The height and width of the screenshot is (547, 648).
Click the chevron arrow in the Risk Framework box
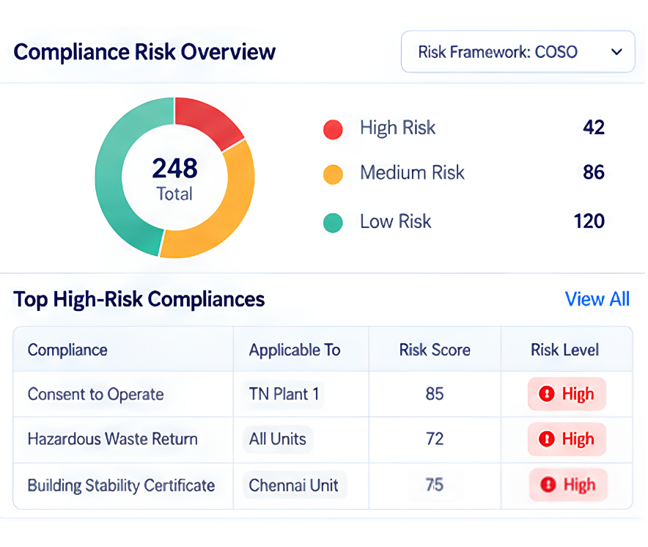[616, 52]
